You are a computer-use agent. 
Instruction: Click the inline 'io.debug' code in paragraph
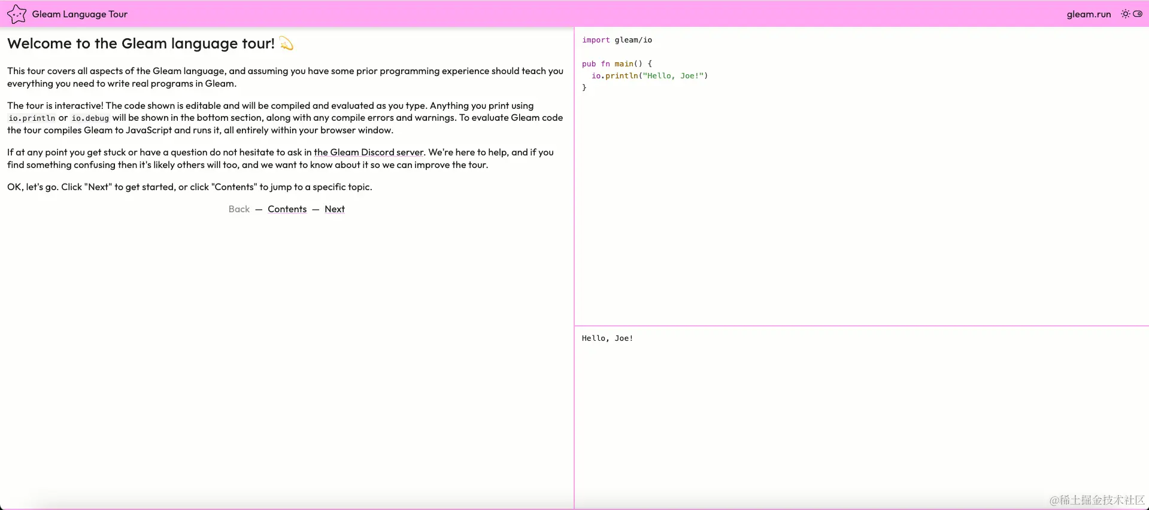tap(90, 118)
